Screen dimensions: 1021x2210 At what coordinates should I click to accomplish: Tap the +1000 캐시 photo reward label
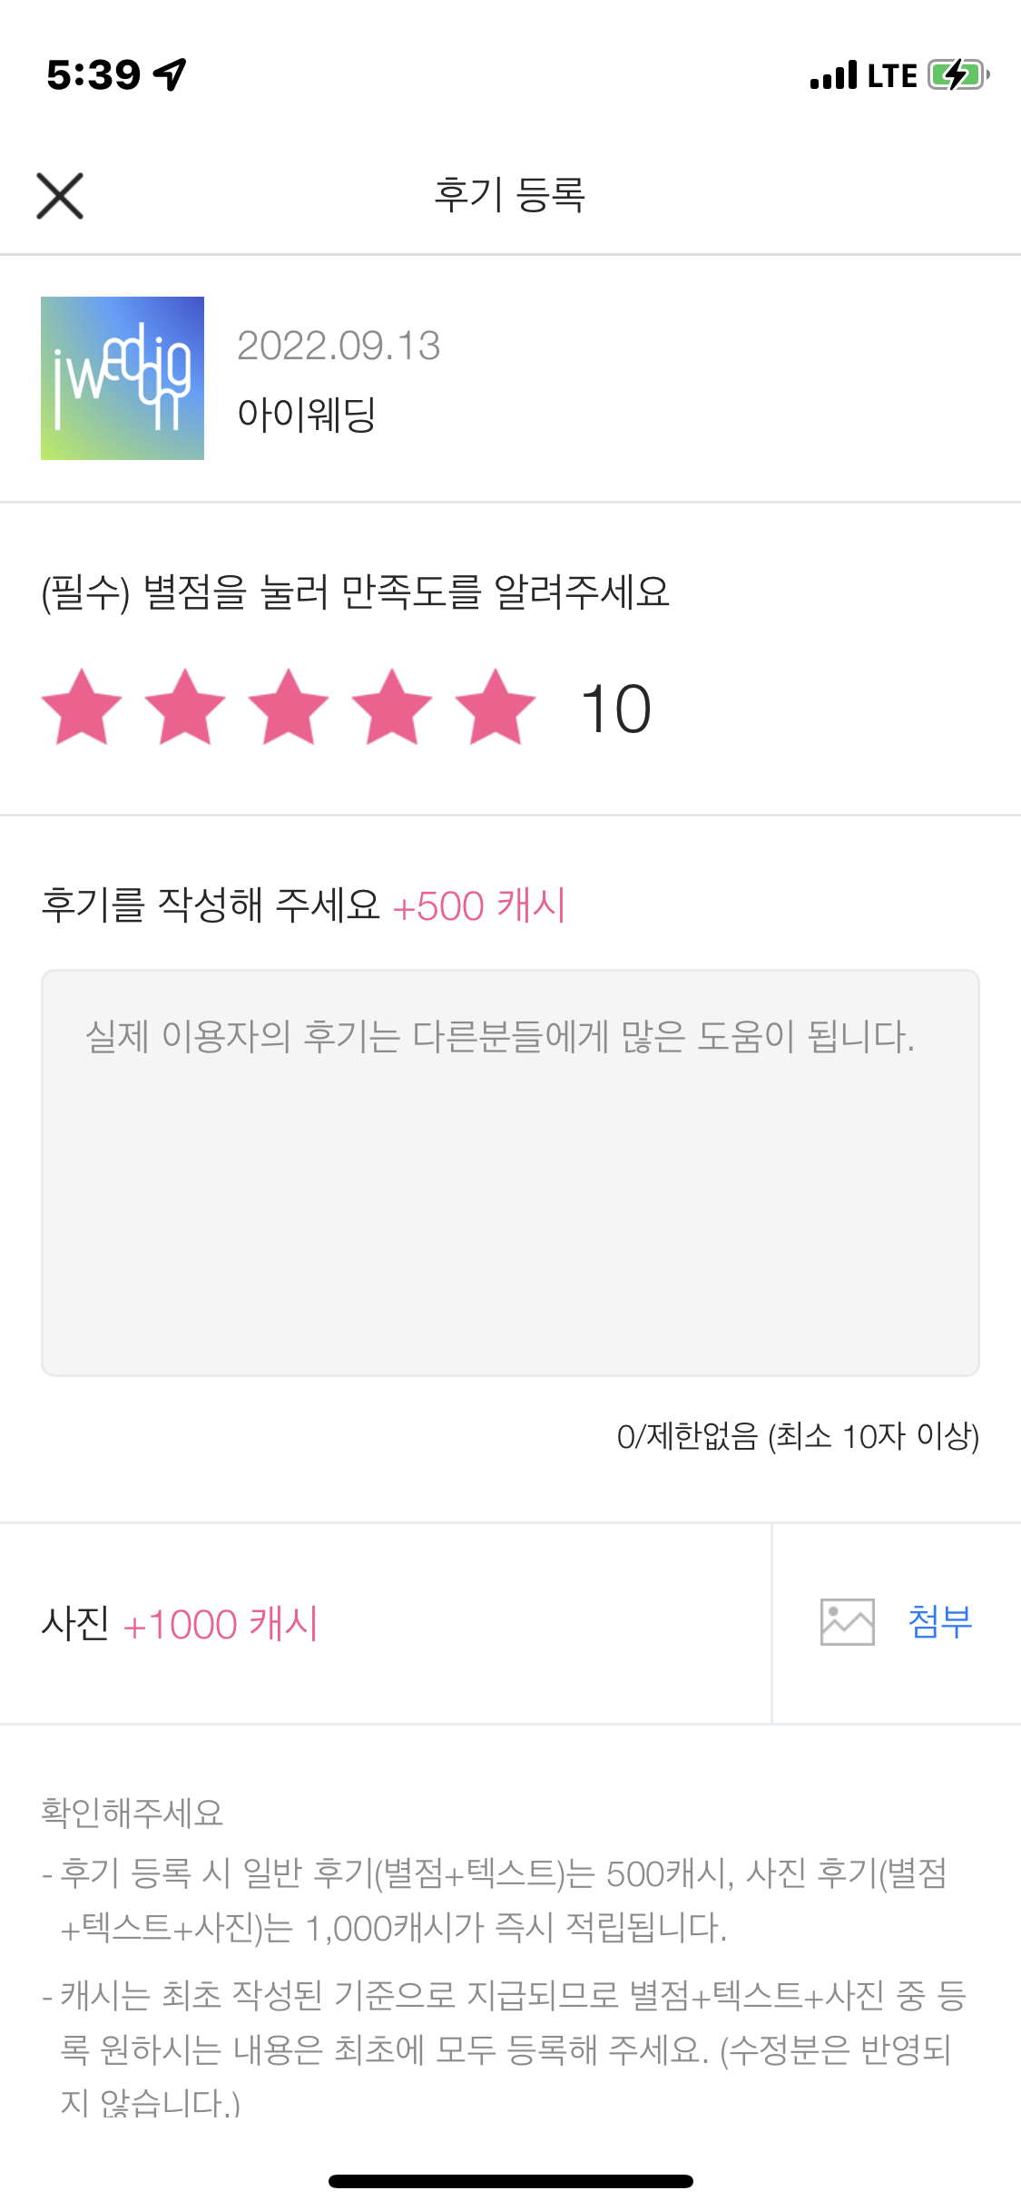pyautogui.click(x=221, y=1624)
